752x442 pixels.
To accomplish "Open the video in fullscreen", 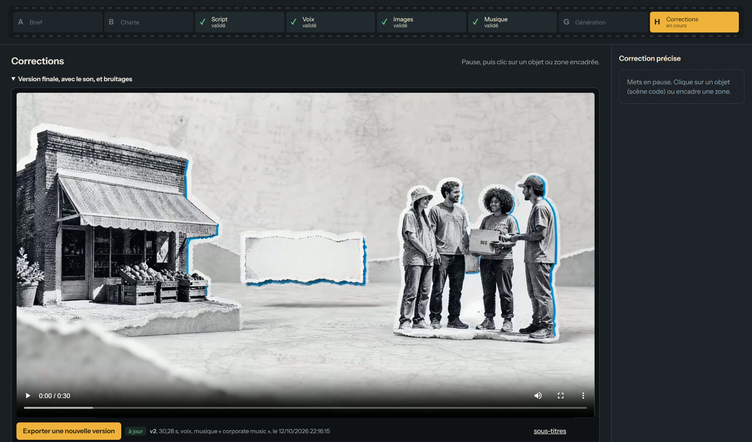I will pos(561,396).
